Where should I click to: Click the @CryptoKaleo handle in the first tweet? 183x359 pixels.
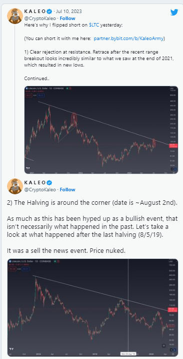[x=40, y=19]
